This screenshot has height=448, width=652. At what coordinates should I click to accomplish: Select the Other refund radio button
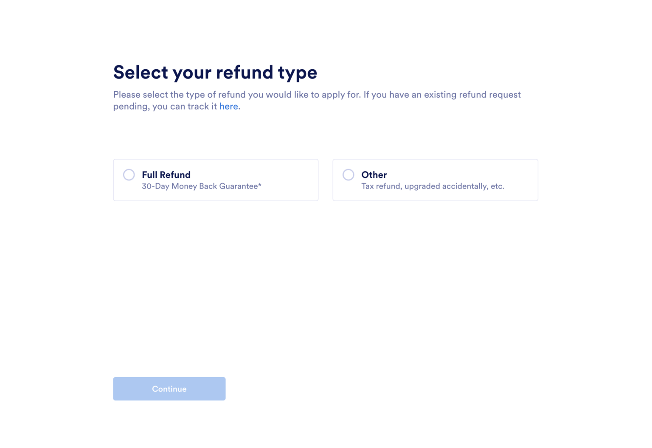(x=348, y=175)
